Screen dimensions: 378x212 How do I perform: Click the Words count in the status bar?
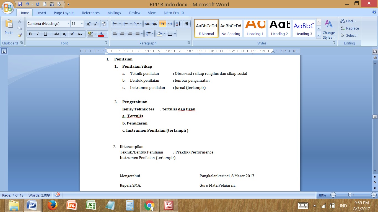tap(39, 195)
